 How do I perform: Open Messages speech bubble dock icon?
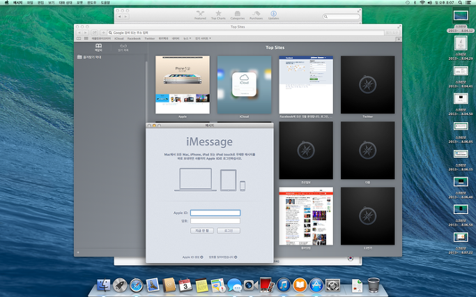click(x=235, y=285)
